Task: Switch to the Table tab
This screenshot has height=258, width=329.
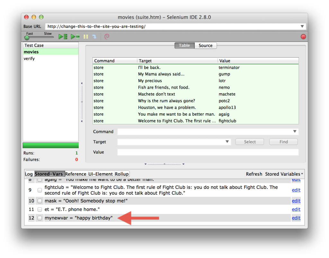Action: click(x=184, y=46)
